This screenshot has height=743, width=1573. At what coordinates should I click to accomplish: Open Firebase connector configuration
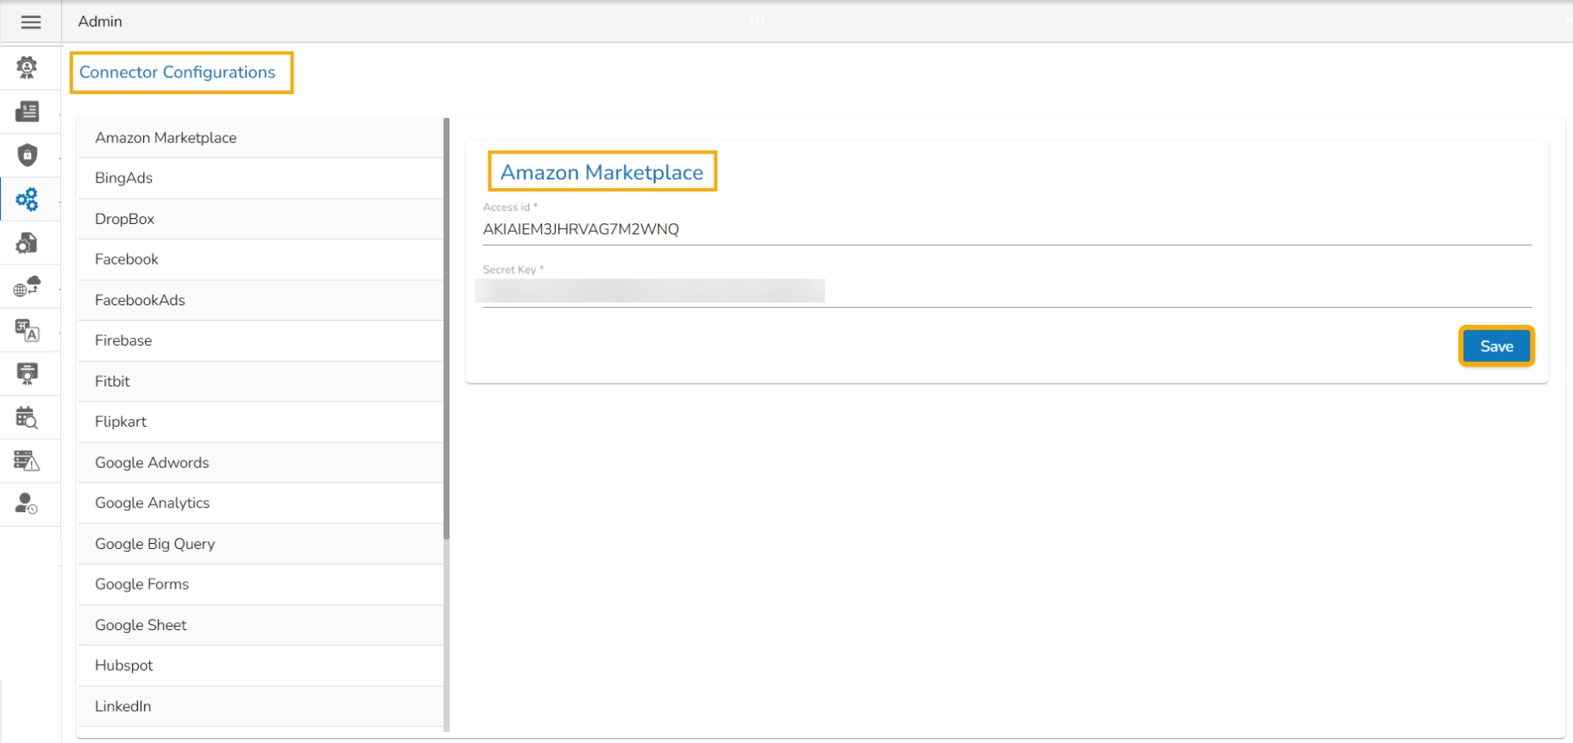(x=261, y=340)
